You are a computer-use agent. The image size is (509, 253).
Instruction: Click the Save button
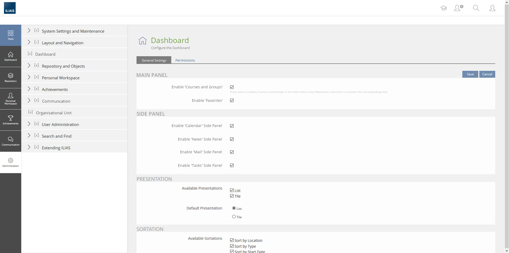tap(470, 74)
